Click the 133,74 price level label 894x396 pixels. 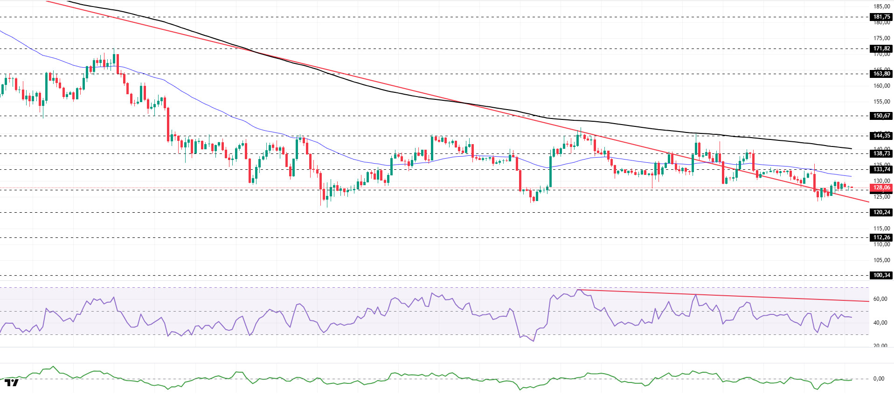pyautogui.click(x=881, y=170)
